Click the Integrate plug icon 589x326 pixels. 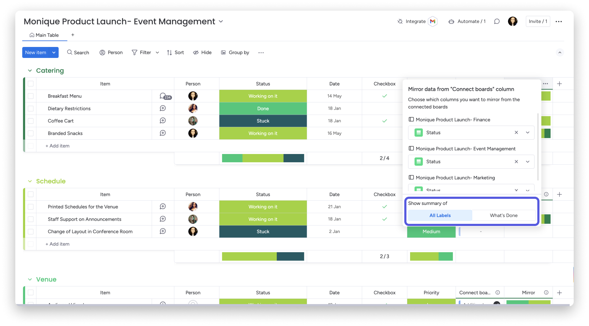[x=400, y=21]
